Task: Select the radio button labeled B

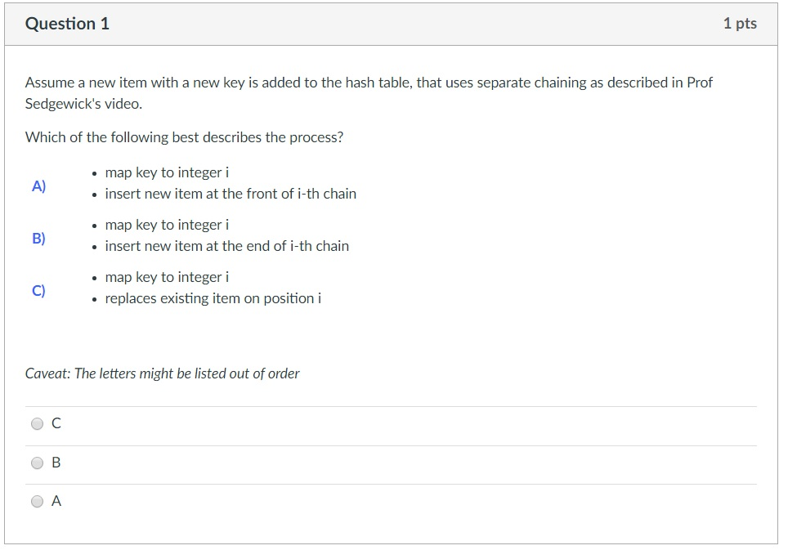Action: (x=37, y=463)
